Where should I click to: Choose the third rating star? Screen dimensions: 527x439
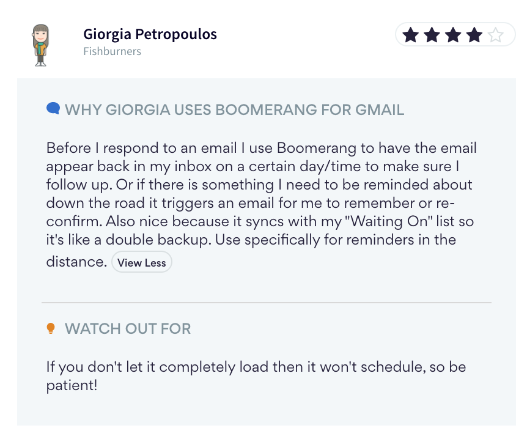point(453,35)
